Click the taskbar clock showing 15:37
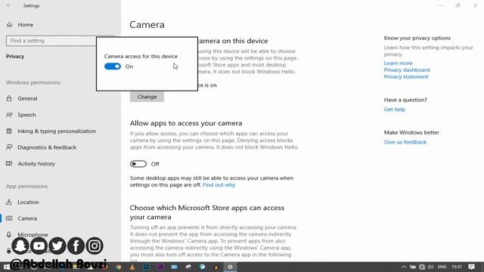This screenshot has width=484, height=272. [x=457, y=267]
